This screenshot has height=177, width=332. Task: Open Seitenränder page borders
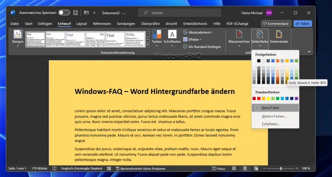click(x=279, y=37)
